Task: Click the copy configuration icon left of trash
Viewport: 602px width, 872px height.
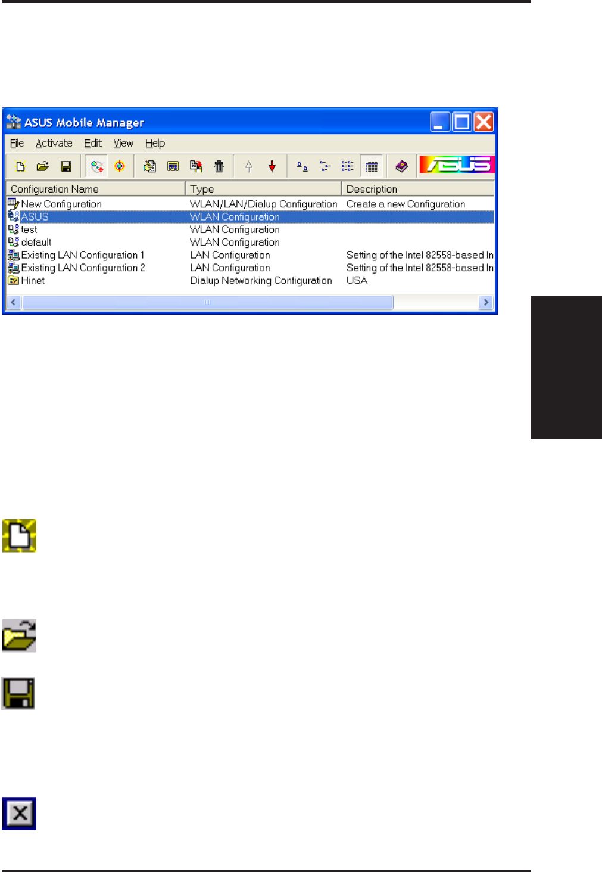Action: click(196, 166)
